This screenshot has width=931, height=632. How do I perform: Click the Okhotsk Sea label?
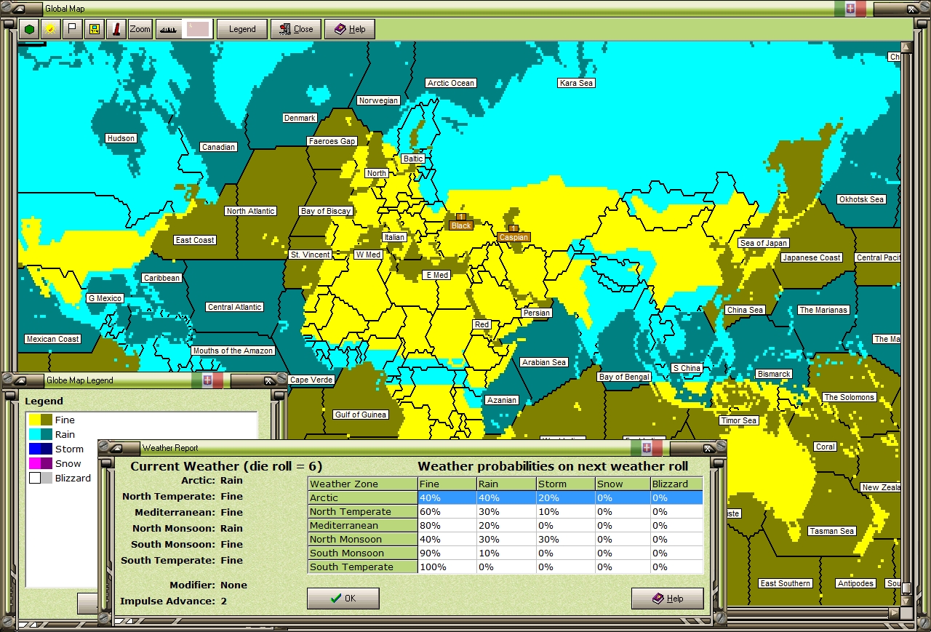861,199
